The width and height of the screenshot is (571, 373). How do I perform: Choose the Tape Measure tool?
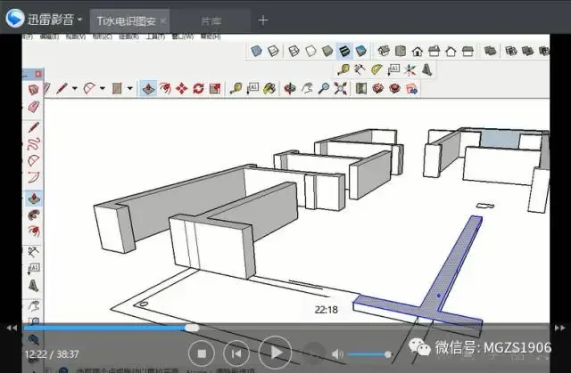coord(236,89)
